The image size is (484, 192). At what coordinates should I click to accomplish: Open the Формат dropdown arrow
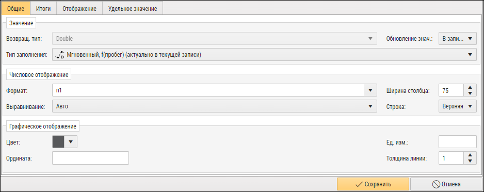(x=370, y=91)
